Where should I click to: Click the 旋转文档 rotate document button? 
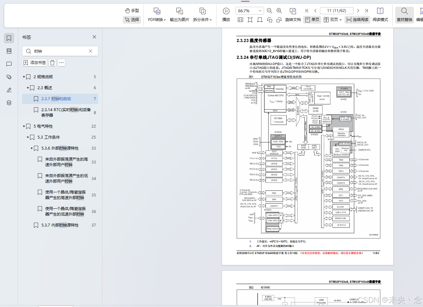point(293,15)
